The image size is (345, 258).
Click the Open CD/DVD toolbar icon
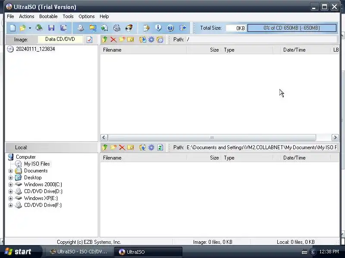(39, 28)
